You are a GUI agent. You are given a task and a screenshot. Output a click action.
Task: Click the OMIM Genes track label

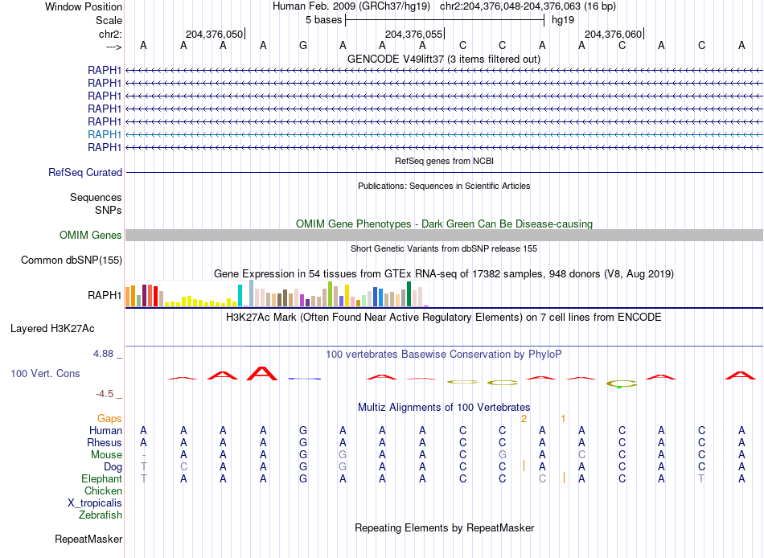click(91, 236)
